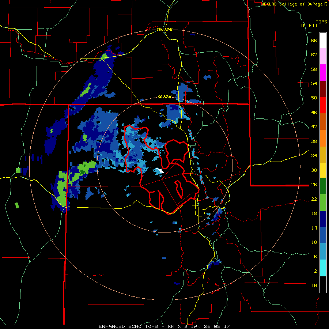Pick the dark green legend color block

coord(323,186)
